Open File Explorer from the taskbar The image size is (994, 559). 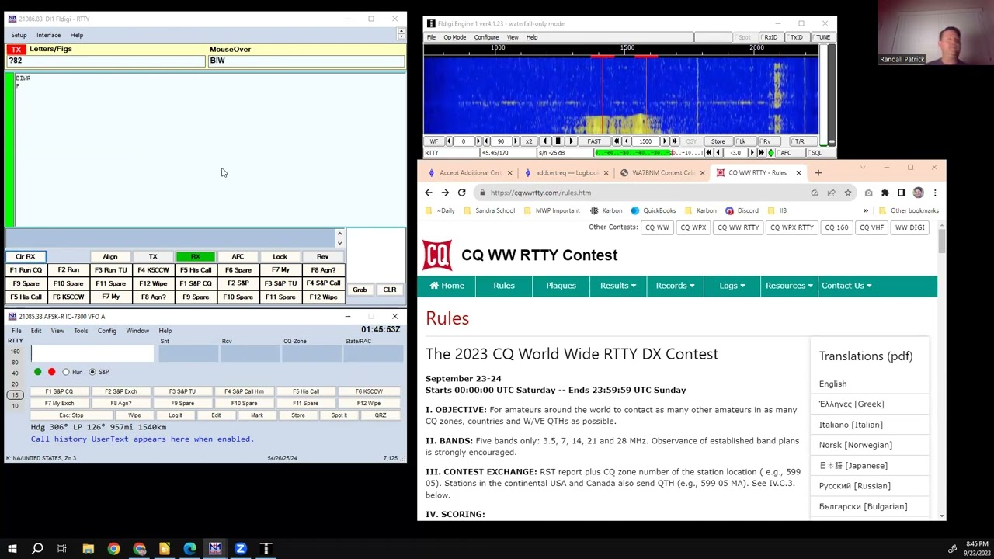[x=89, y=549]
